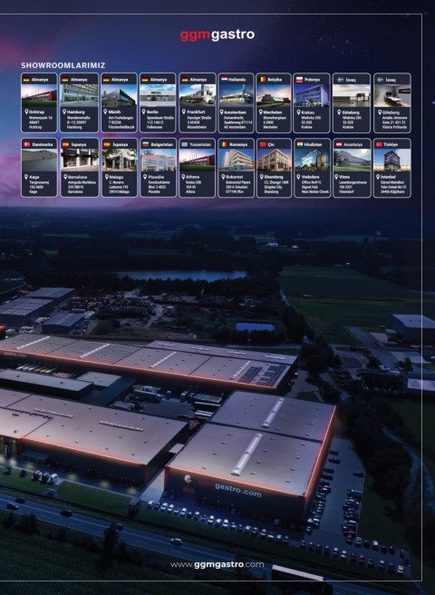Click the city name Mechelen
The image size is (435, 595).
point(273,112)
